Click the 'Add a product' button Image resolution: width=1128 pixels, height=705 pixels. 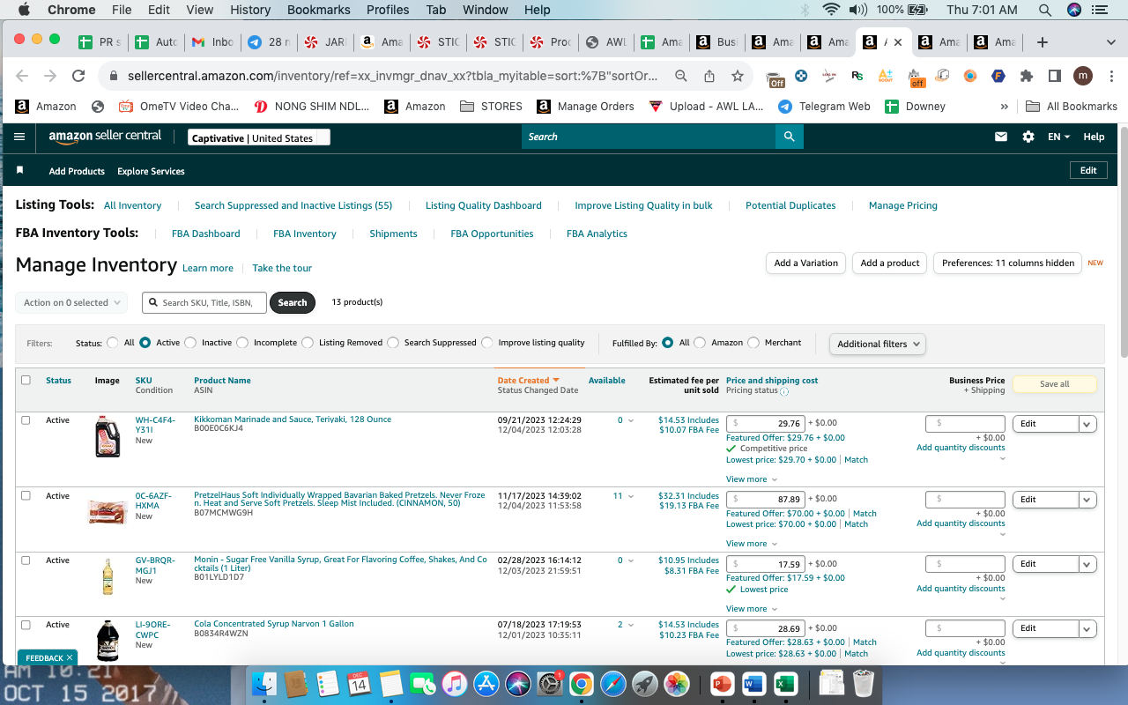click(x=890, y=263)
